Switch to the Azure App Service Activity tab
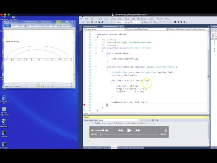 93,148
